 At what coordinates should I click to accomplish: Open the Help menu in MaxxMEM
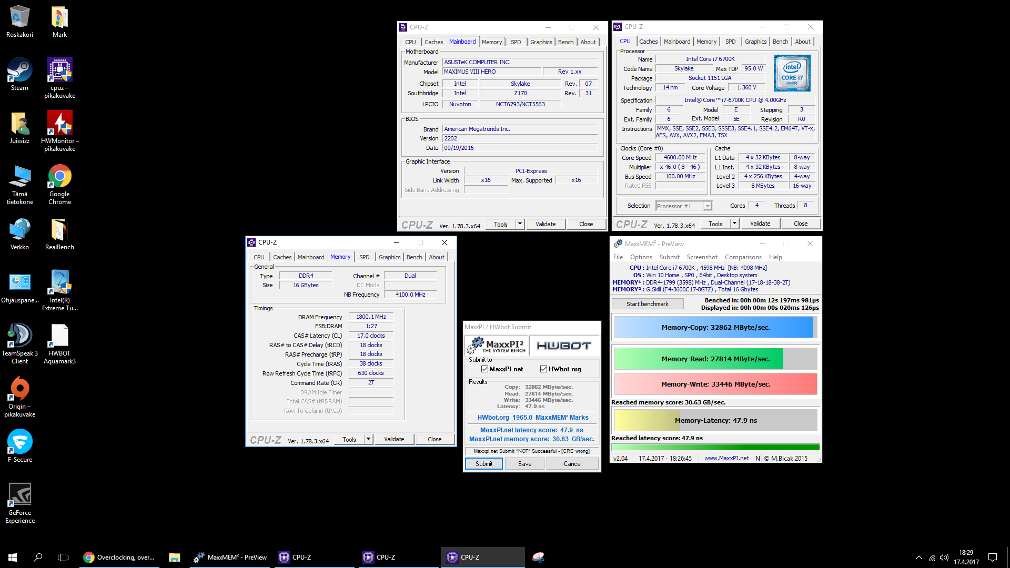[775, 257]
